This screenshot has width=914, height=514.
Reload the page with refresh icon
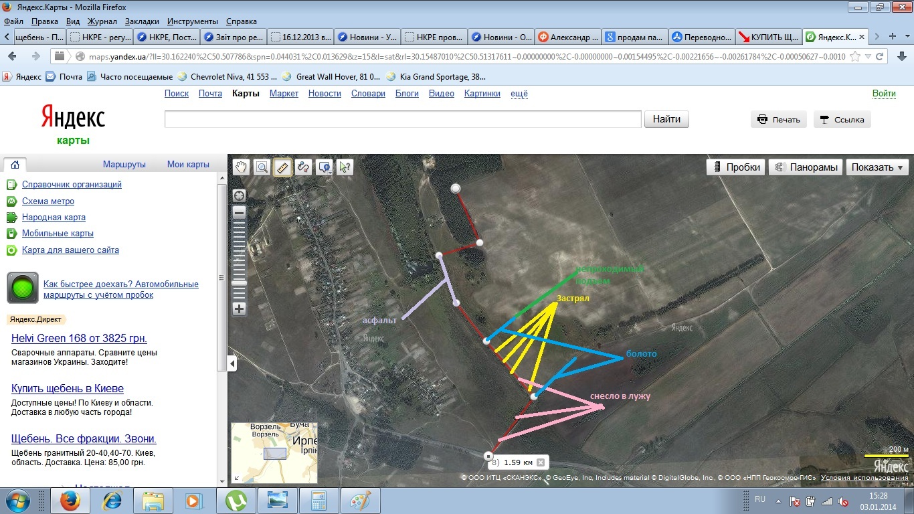point(881,56)
